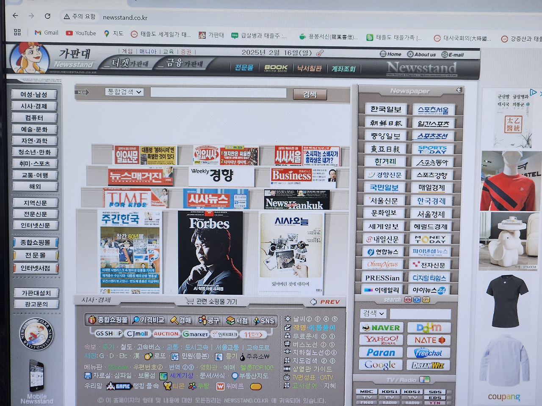542x406 pixels.
Task: Open the Forbes magazine cover
Action: pyautogui.click(x=210, y=252)
